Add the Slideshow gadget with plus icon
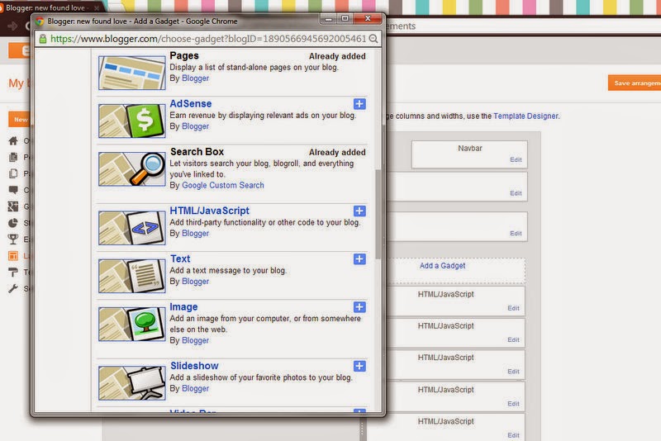The height and width of the screenshot is (441, 661). click(359, 366)
